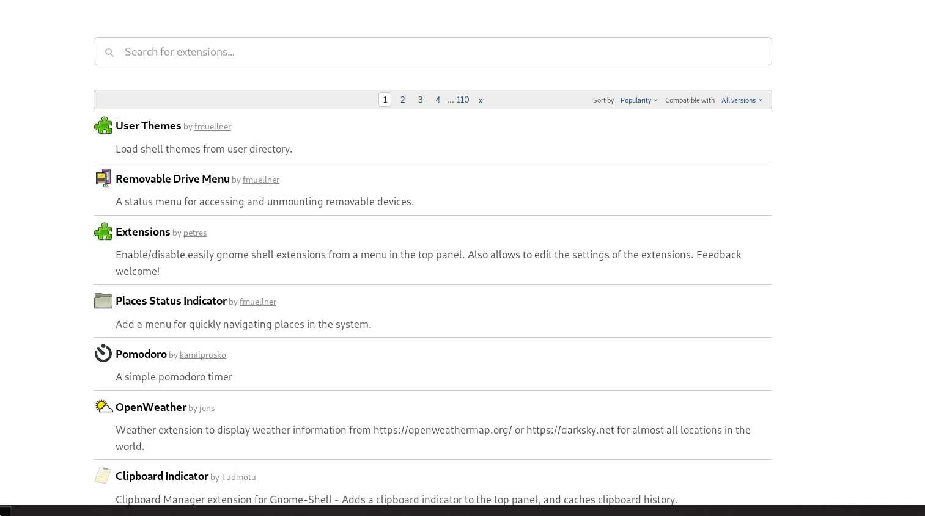Open the Pomodoro extension title
Viewport: 925px width, 516px height.
click(x=141, y=354)
